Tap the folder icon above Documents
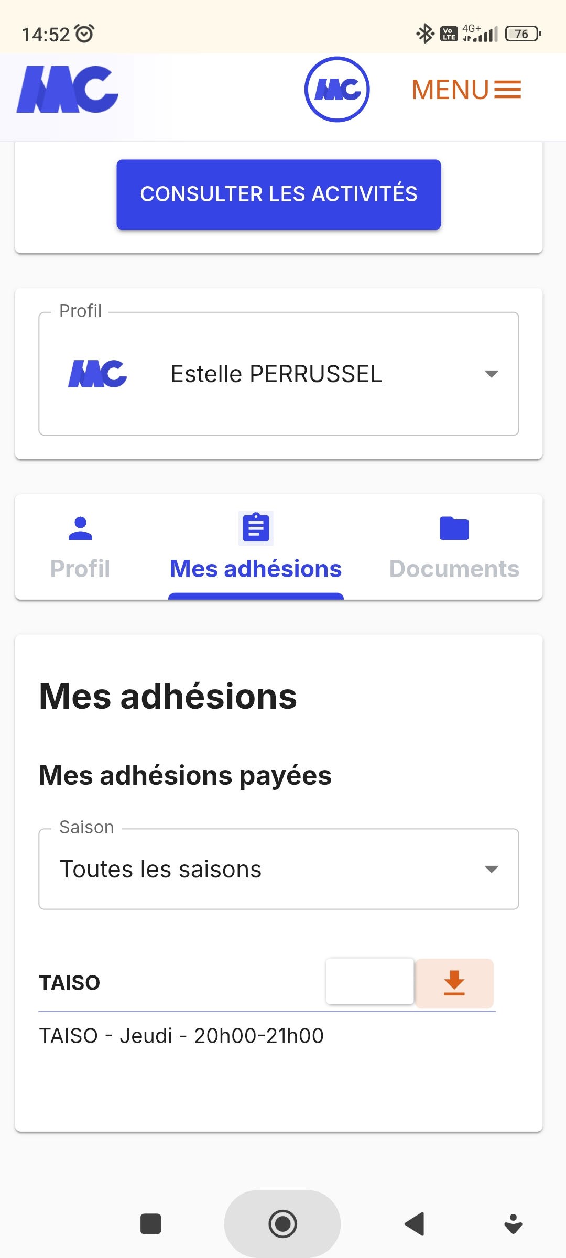Viewport: 566px width, 1258px height. 454,528
